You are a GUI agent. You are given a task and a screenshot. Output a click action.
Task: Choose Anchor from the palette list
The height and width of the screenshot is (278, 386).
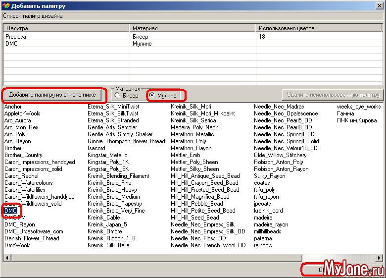[x=13, y=107]
